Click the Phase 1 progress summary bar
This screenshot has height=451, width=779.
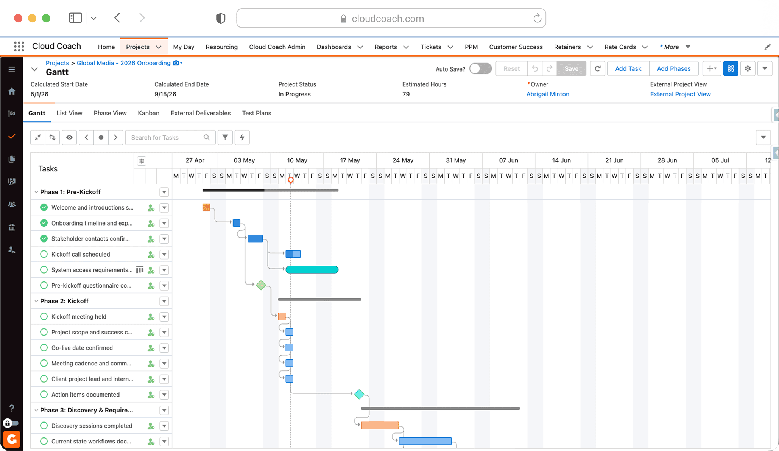(270, 190)
